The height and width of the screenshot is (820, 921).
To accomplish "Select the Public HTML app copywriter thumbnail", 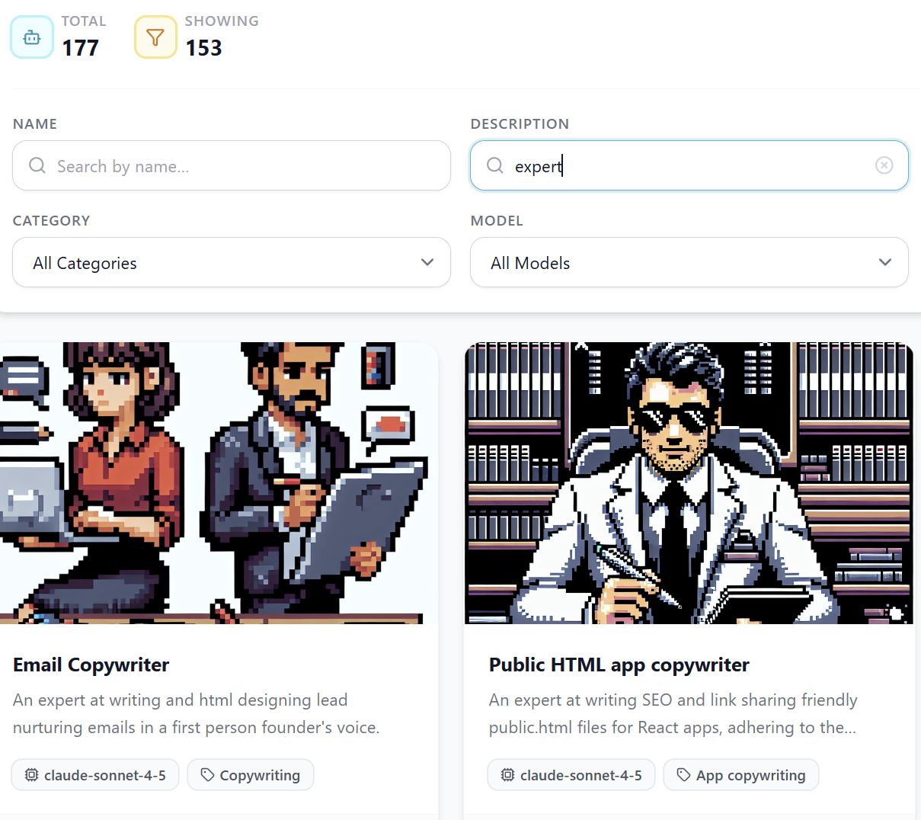I will (x=689, y=483).
